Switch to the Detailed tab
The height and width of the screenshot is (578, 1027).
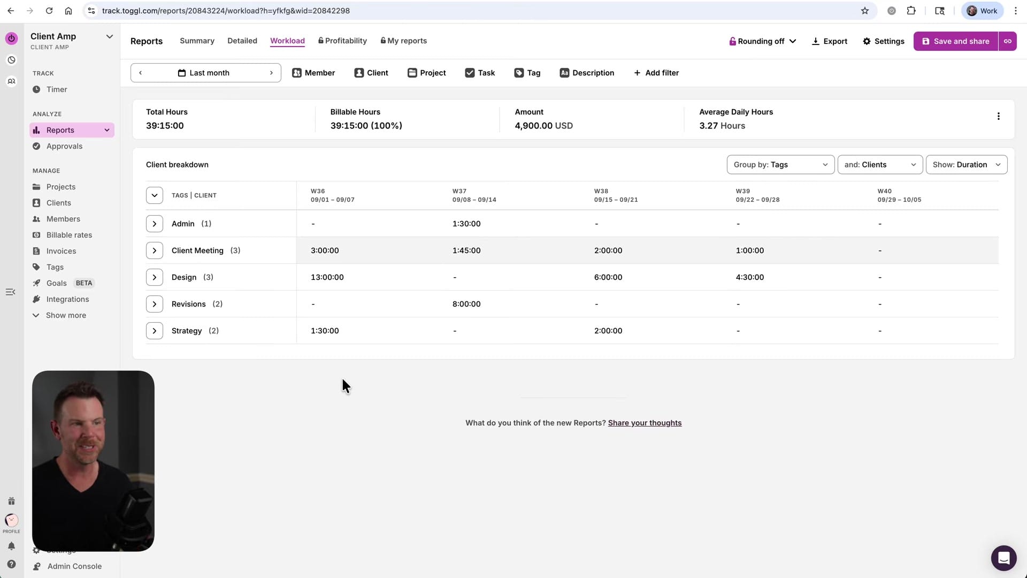242,41
